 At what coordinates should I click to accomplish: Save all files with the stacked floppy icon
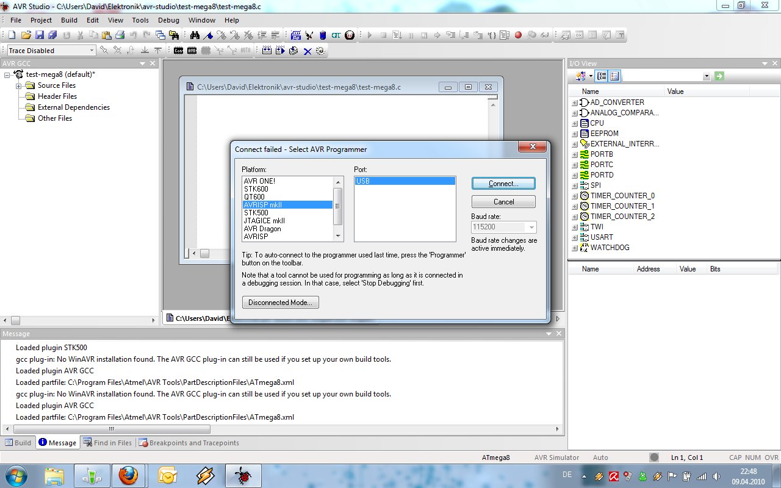pyautogui.click(x=53, y=35)
